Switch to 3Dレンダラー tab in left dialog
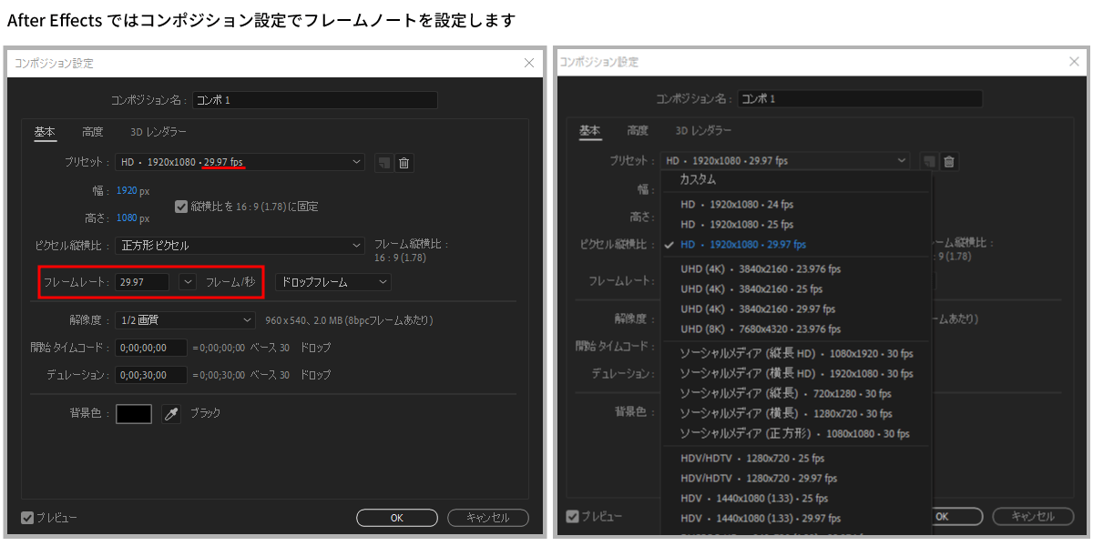Image resolution: width=1093 pixels, height=546 pixels. pyautogui.click(x=158, y=133)
